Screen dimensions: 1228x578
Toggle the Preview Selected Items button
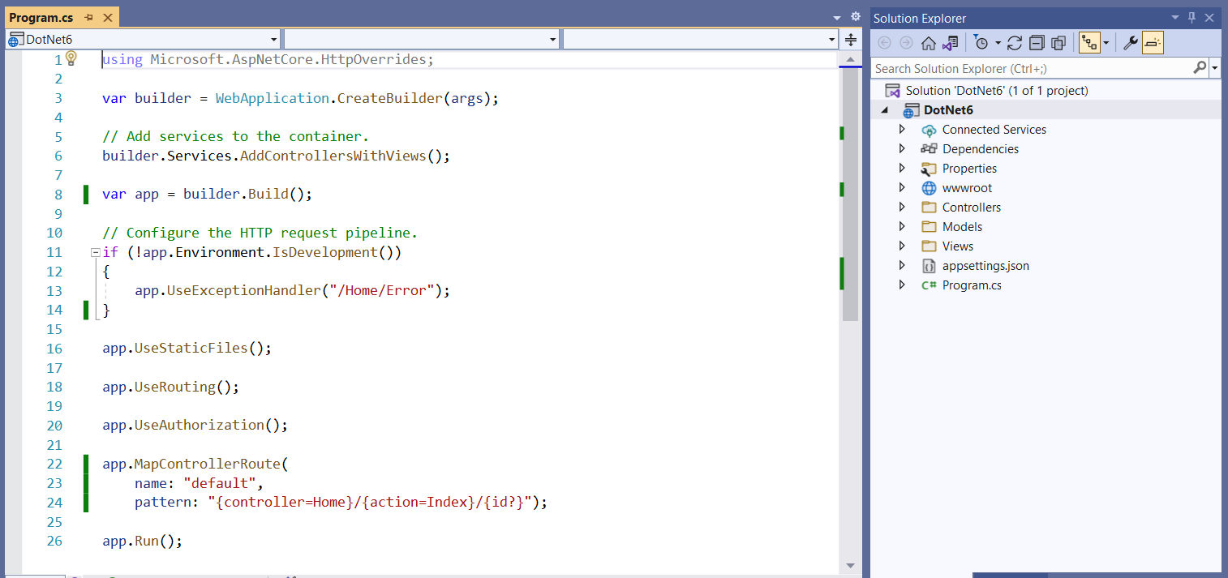[x=1153, y=43]
